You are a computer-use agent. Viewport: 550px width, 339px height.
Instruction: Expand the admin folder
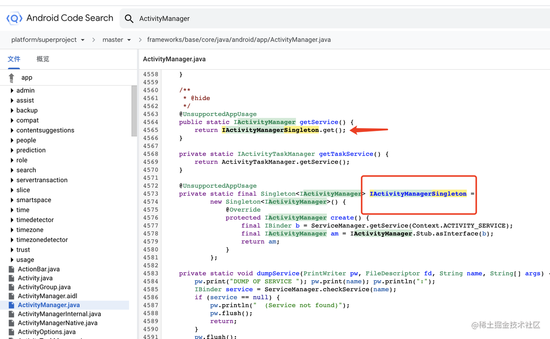click(12, 90)
